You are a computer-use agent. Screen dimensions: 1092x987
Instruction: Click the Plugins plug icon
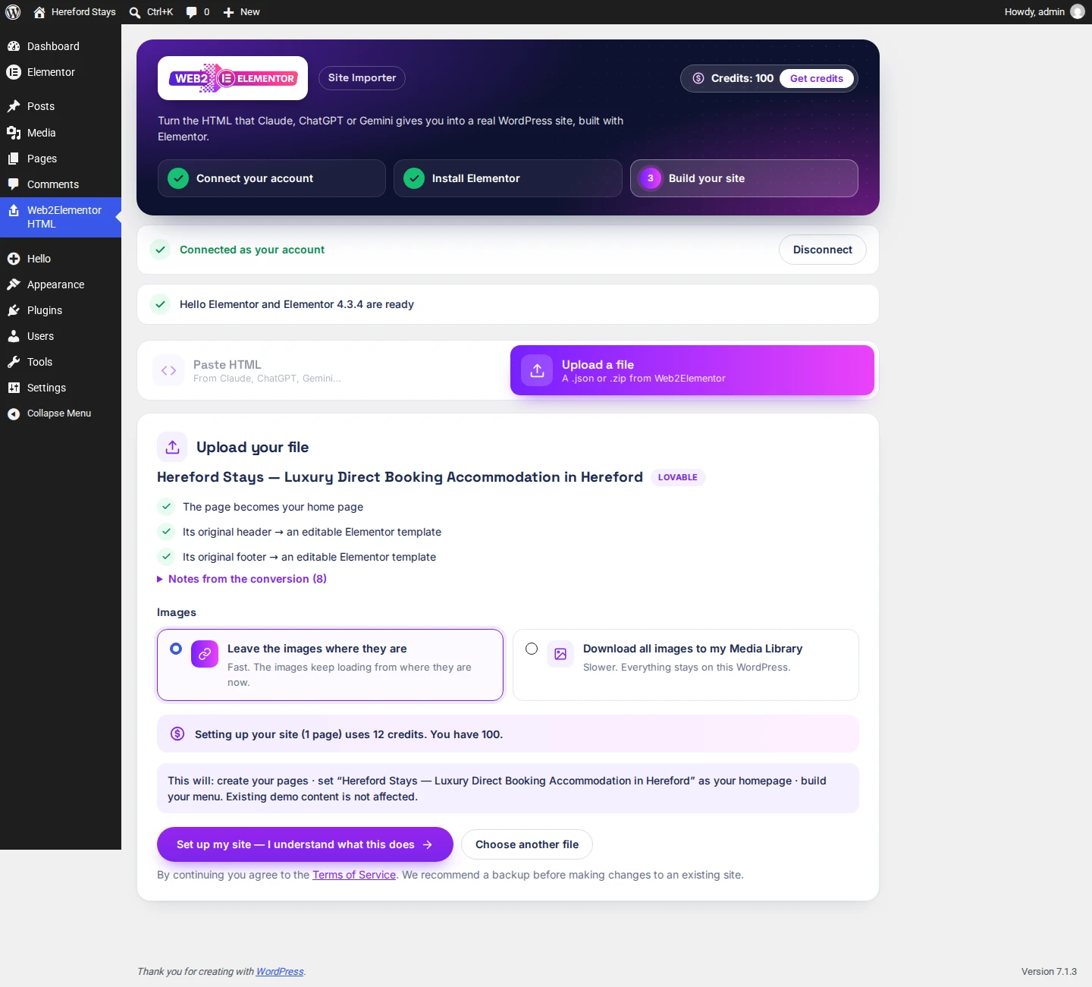pos(14,310)
